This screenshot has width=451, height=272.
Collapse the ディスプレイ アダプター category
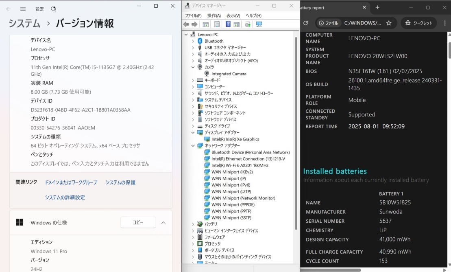(193, 133)
